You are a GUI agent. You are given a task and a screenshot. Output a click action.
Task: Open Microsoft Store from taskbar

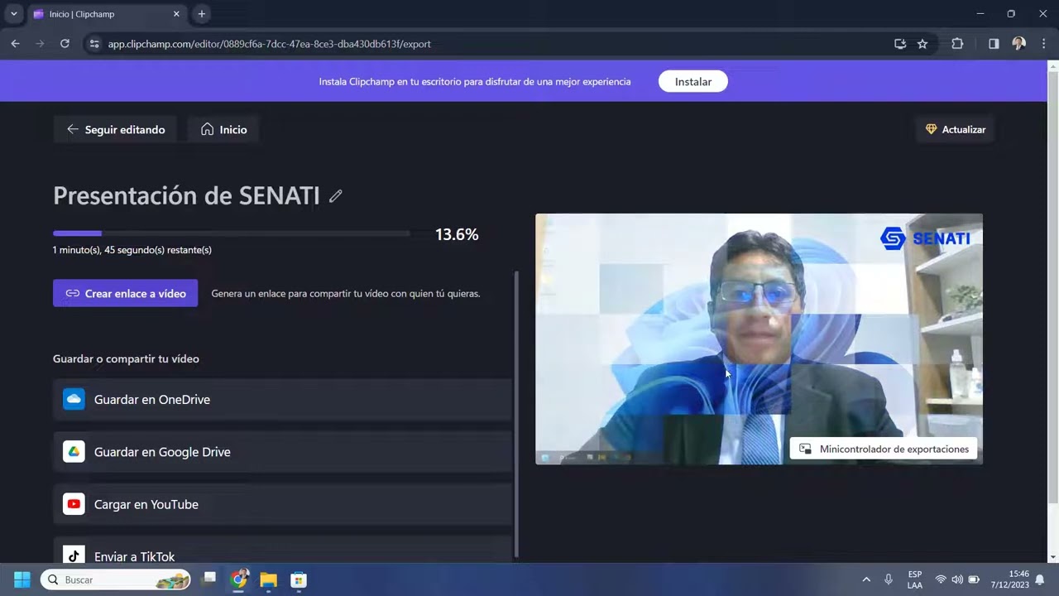[299, 579]
